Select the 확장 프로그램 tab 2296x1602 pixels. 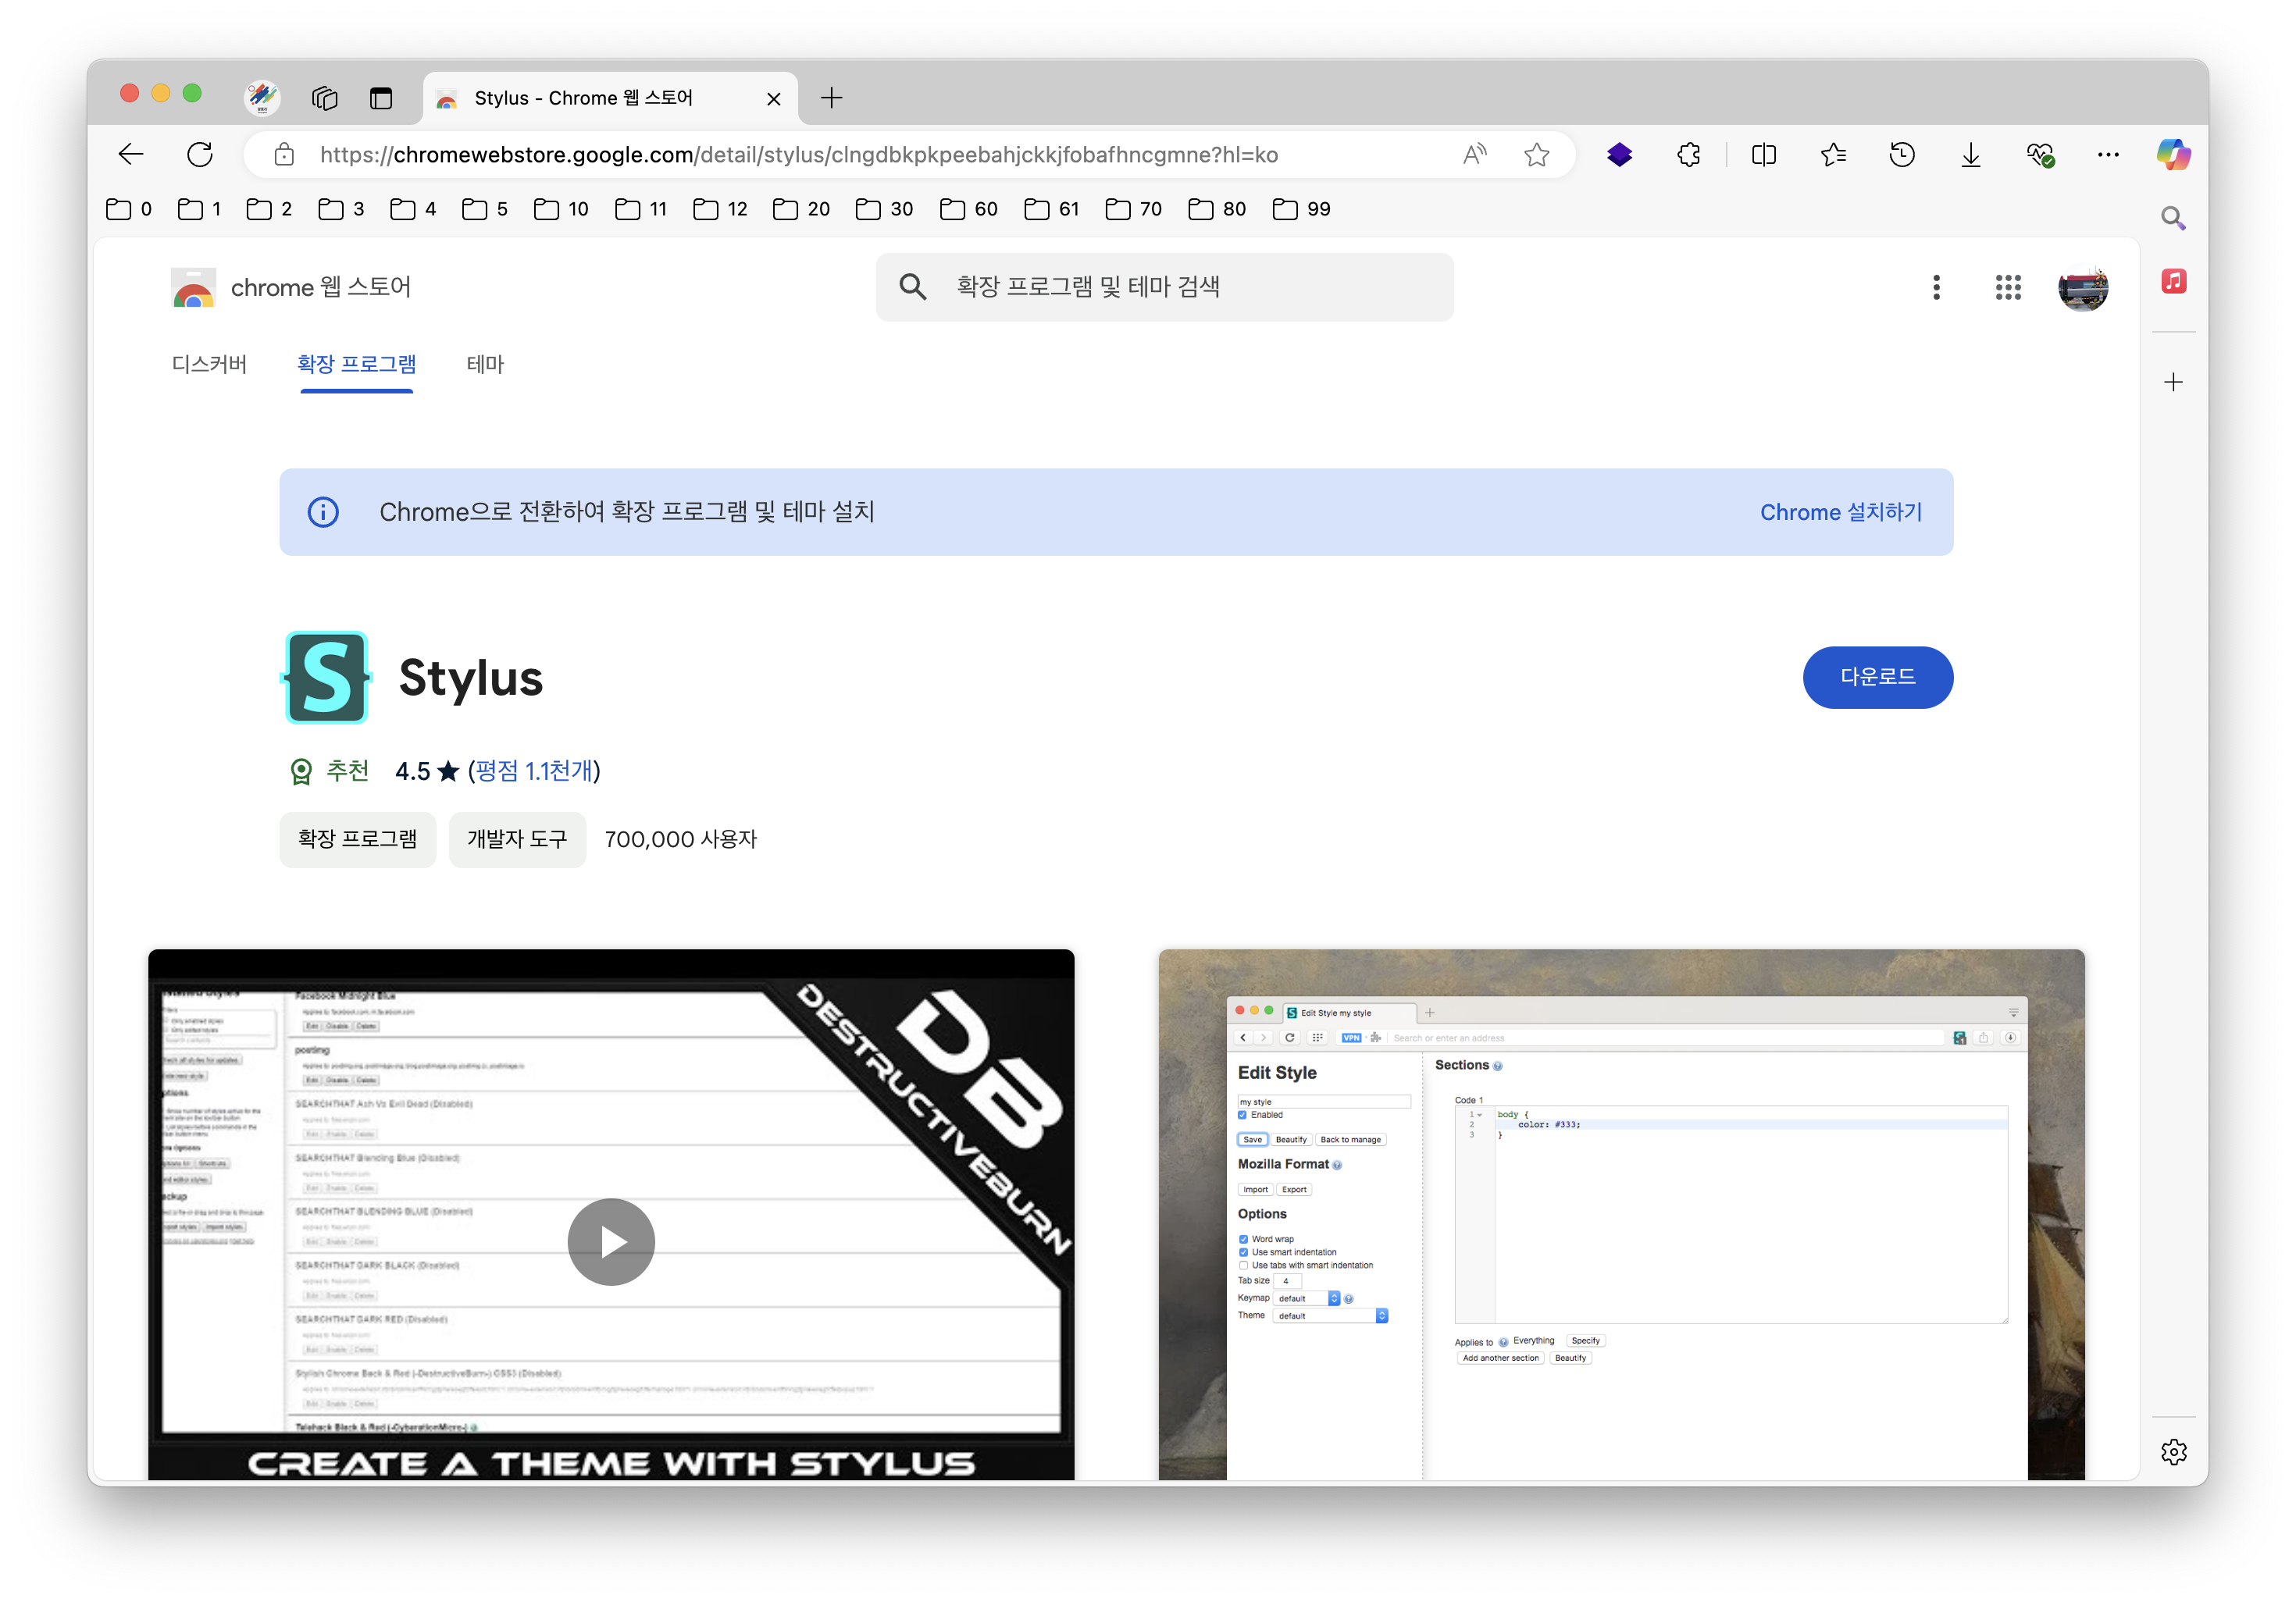click(357, 364)
